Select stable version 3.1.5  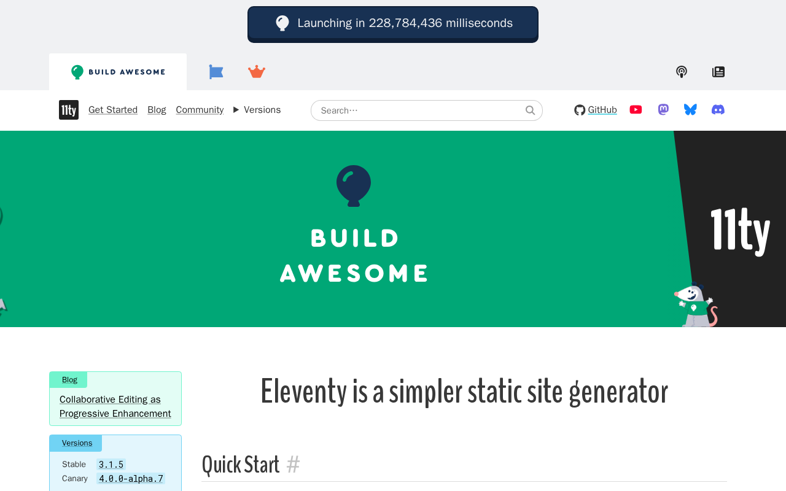pos(111,465)
